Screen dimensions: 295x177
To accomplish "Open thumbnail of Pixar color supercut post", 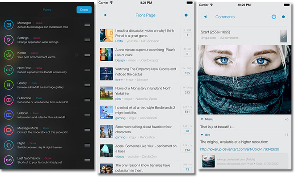I will 106,55.
